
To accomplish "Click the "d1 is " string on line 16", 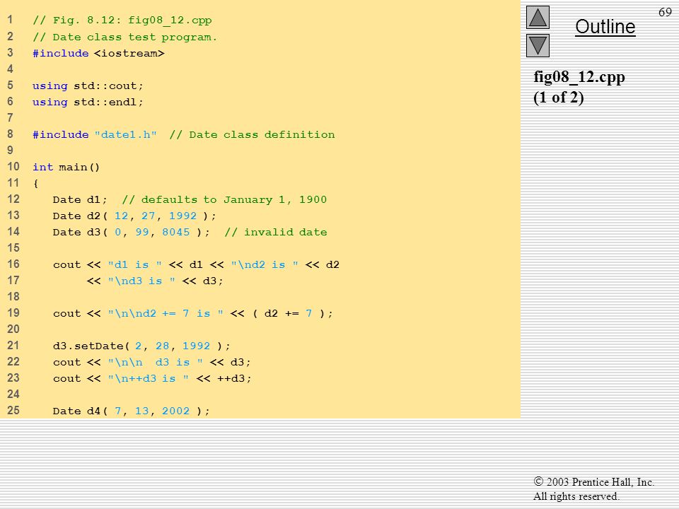I will 135,265.
